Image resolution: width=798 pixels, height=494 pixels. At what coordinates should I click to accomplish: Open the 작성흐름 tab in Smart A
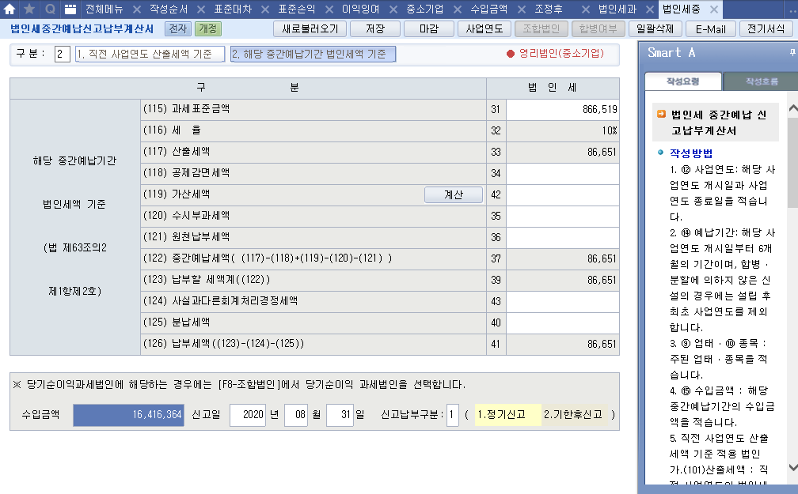click(754, 81)
